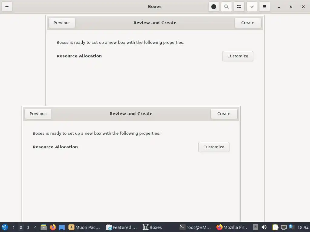Image resolution: width=310 pixels, height=232 pixels.
Task: Click Resource Allocation label in lower dialog
Action: (x=55, y=147)
